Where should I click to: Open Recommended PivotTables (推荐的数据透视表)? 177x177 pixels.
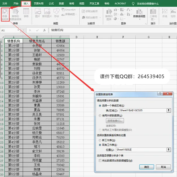(x=16, y=14)
